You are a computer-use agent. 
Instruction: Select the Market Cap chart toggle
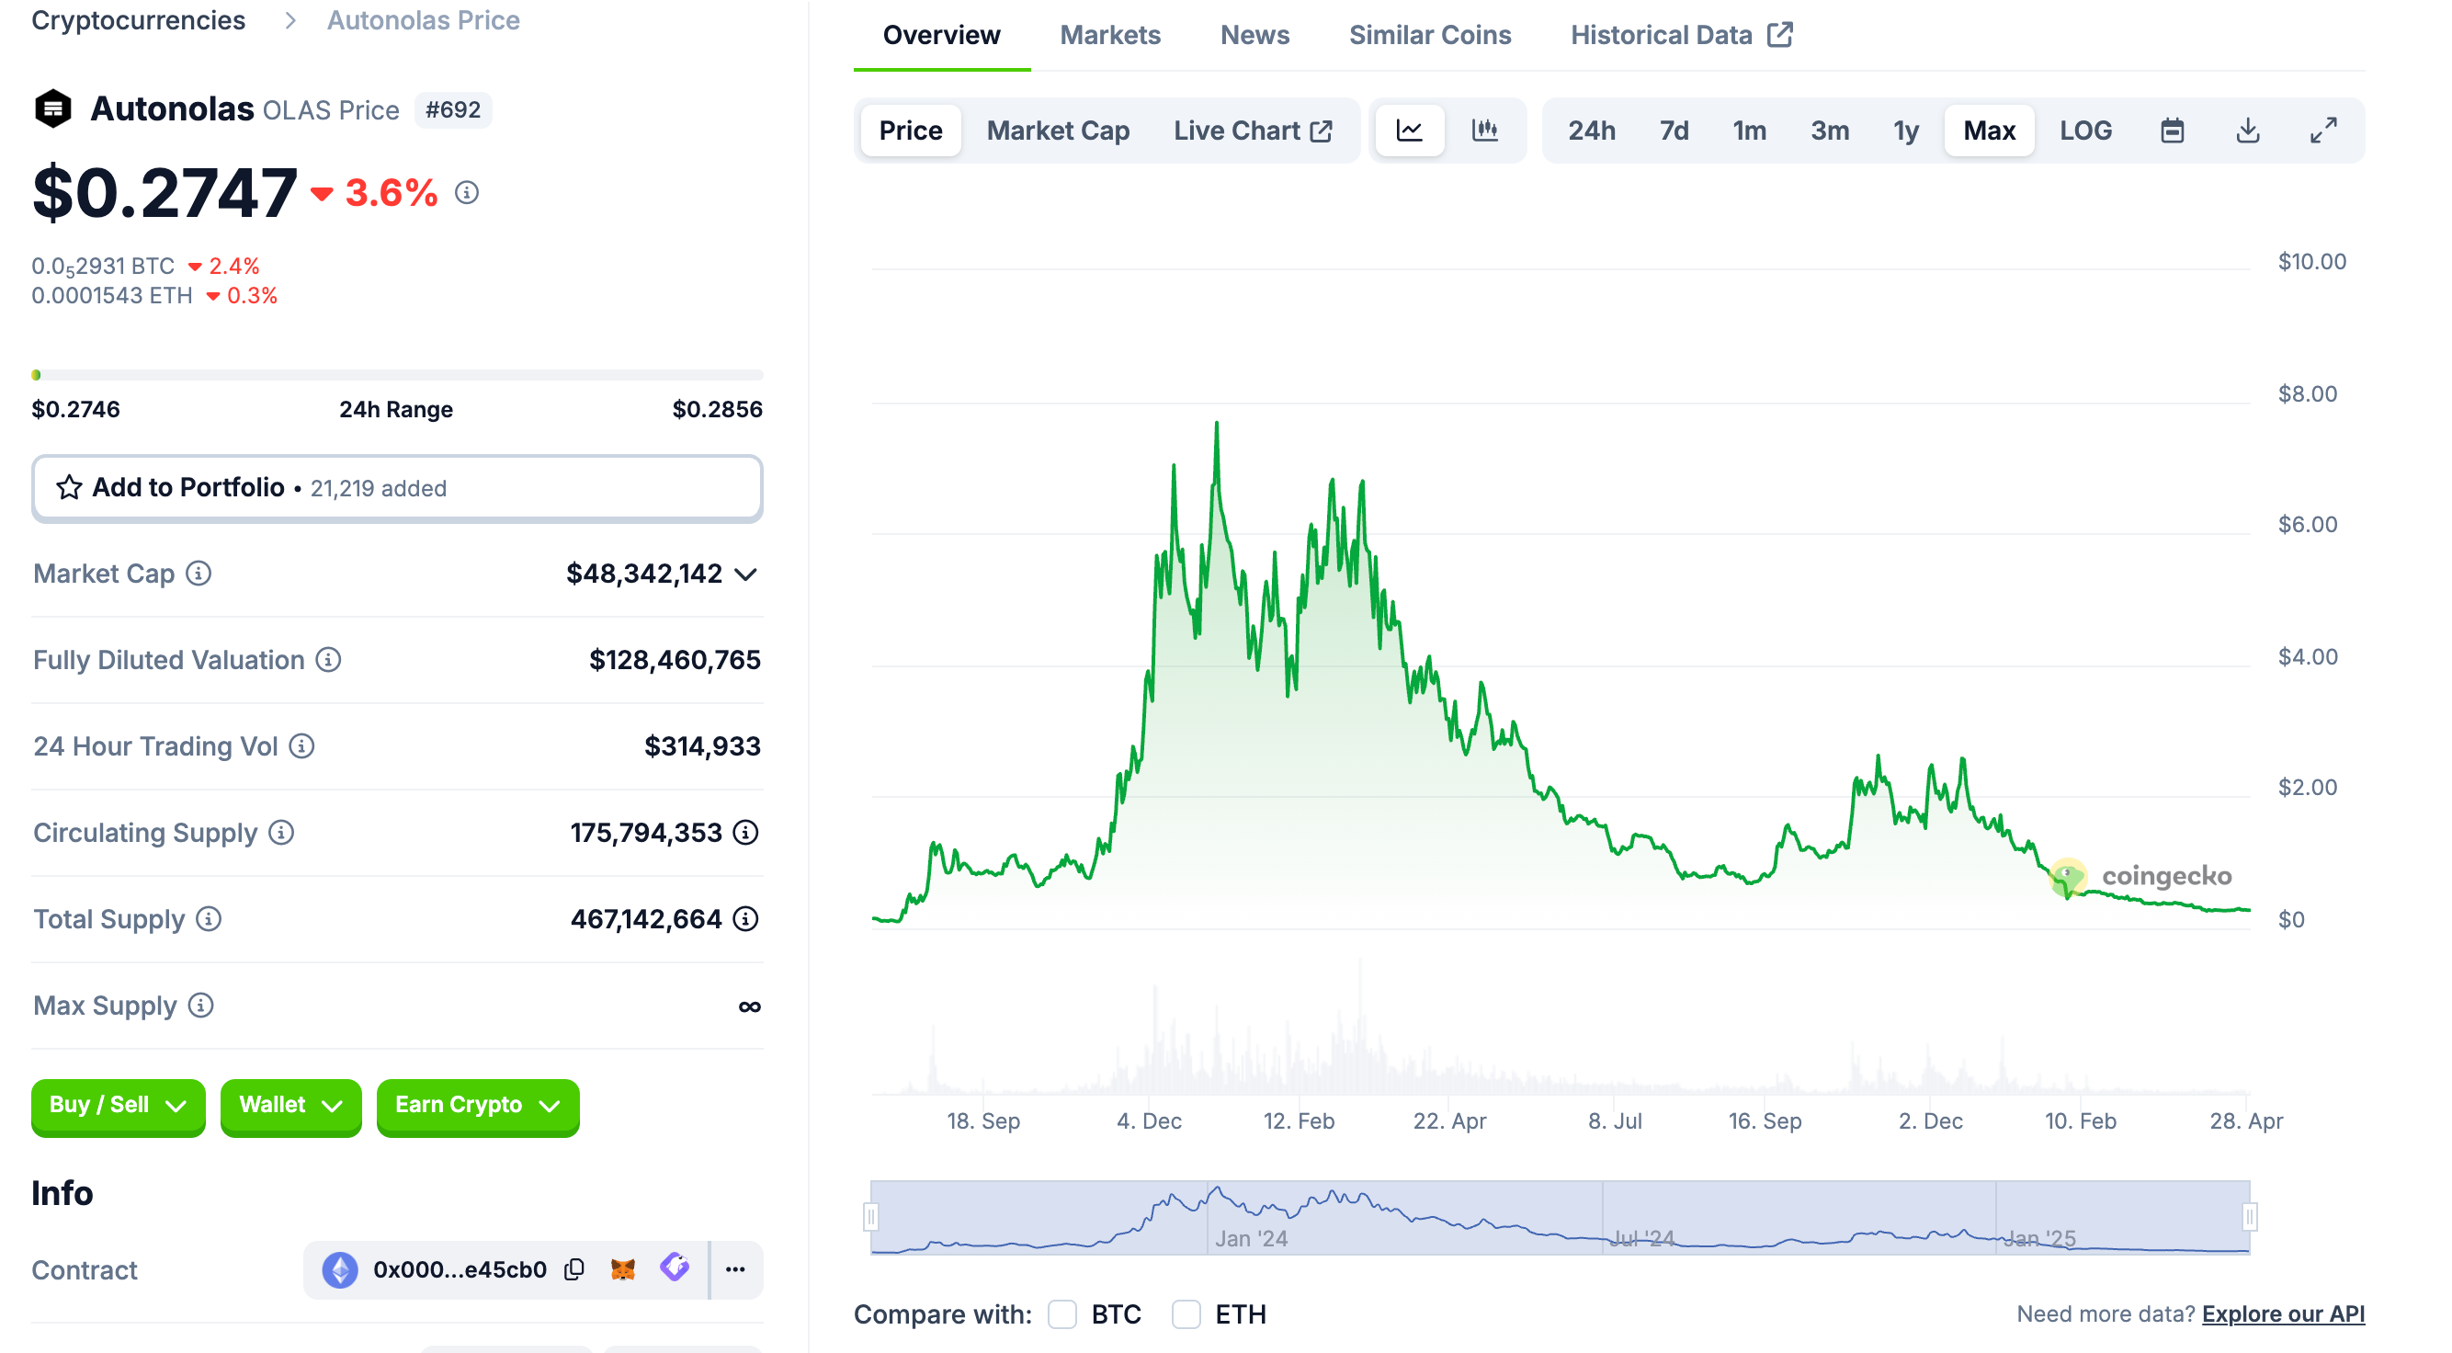pyautogui.click(x=1059, y=131)
